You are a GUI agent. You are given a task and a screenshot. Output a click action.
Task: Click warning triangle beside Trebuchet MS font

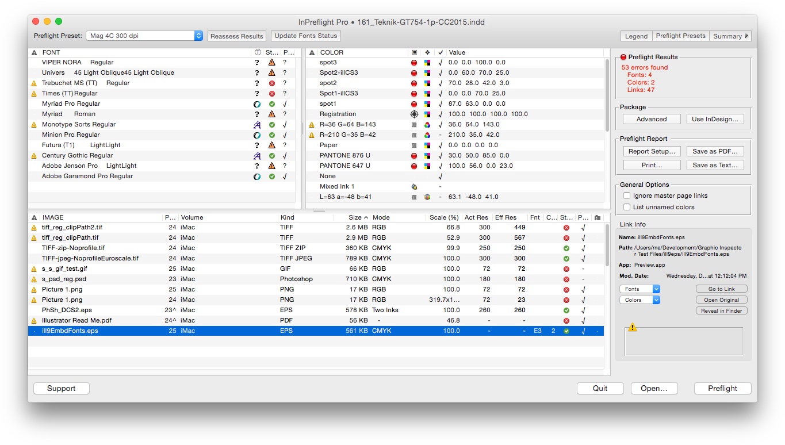click(34, 83)
